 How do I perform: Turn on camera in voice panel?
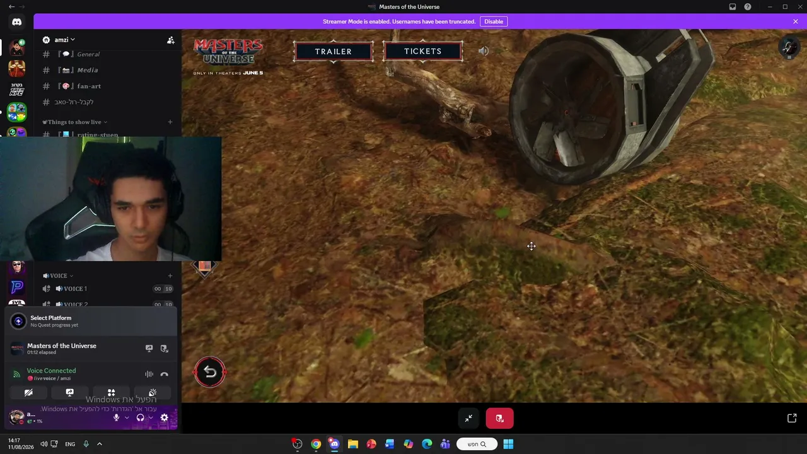coord(28,392)
